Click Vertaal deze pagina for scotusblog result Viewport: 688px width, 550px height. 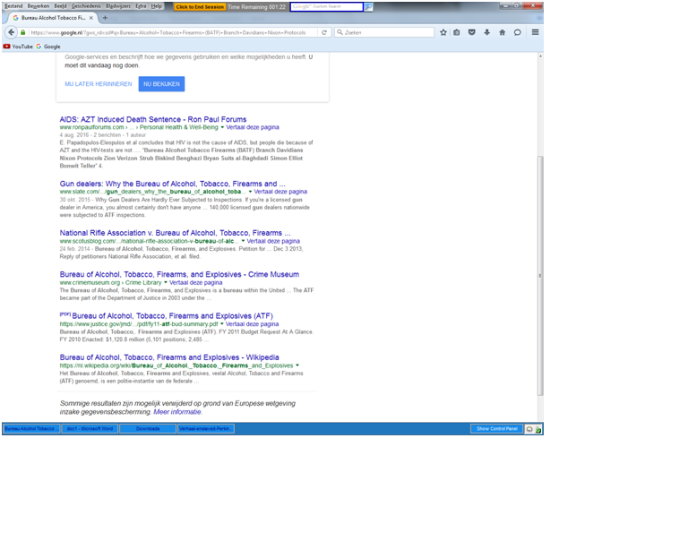point(273,241)
